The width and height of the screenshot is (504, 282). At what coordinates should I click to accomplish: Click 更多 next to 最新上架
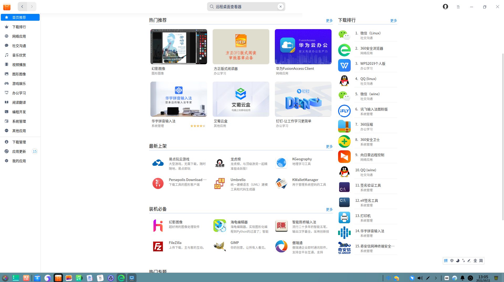pyautogui.click(x=329, y=146)
